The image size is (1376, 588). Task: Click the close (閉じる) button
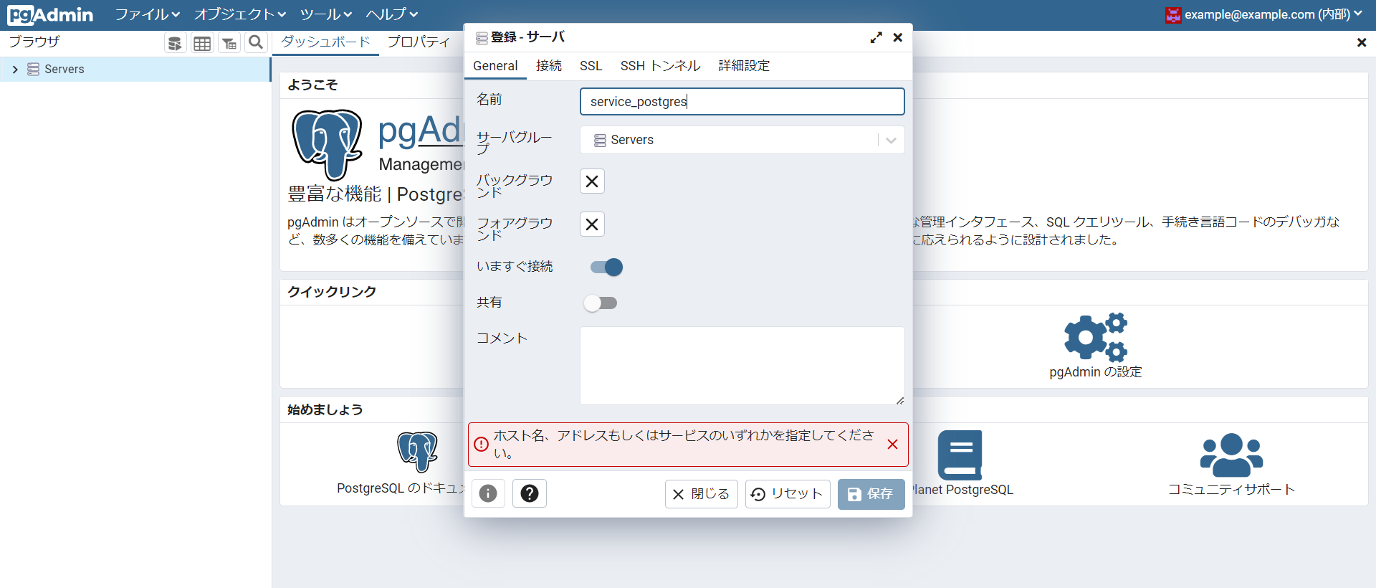click(702, 494)
